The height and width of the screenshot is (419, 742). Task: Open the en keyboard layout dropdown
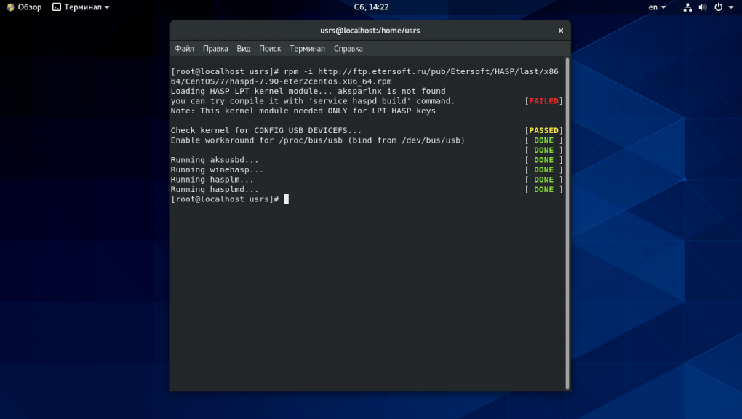pos(657,7)
